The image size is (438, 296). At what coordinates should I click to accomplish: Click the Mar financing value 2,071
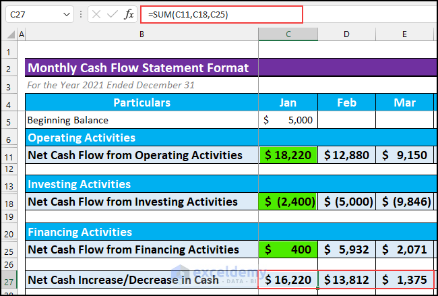click(x=404, y=250)
